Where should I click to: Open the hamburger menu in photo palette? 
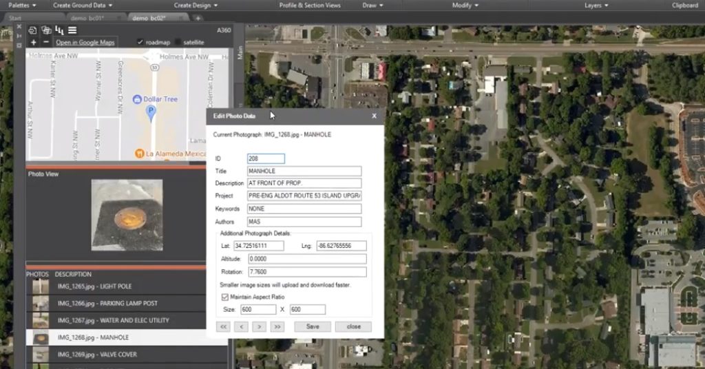(x=72, y=30)
